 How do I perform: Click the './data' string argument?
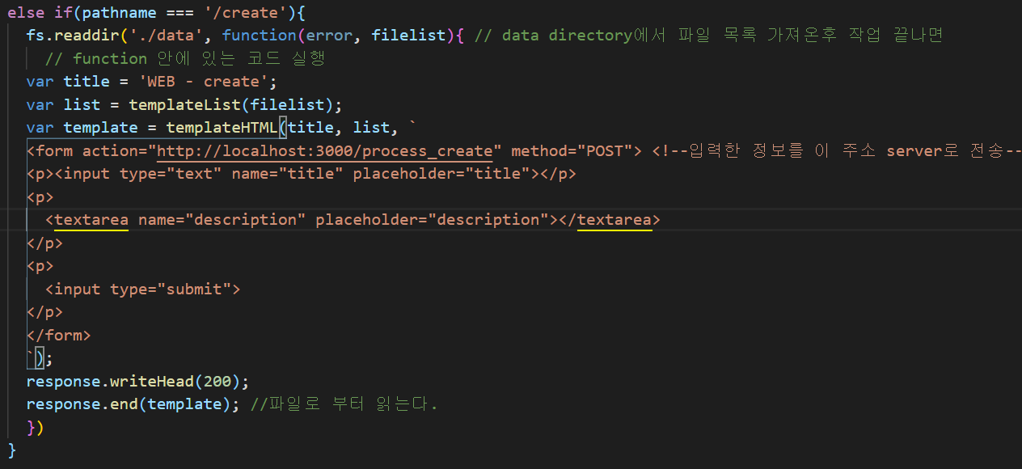click(x=167, y=35)
